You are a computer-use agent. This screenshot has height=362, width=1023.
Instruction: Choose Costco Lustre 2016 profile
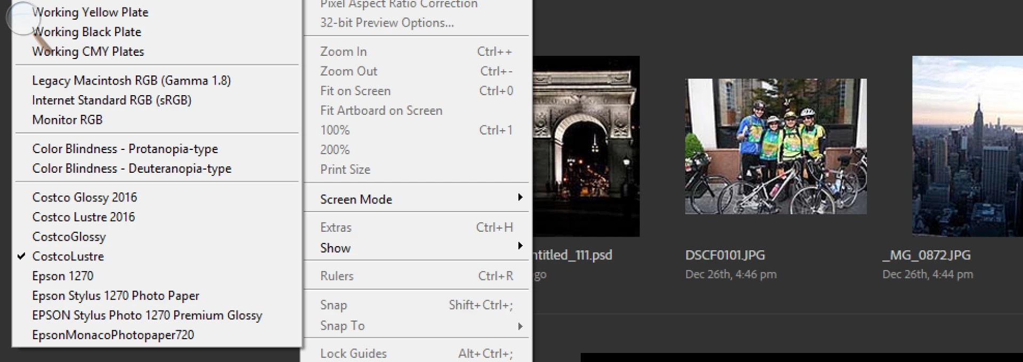pyautogui.click(x=157, y=217)
